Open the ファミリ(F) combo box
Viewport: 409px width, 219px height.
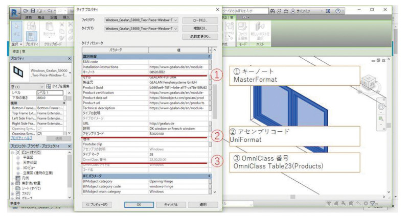click(142, 20)
